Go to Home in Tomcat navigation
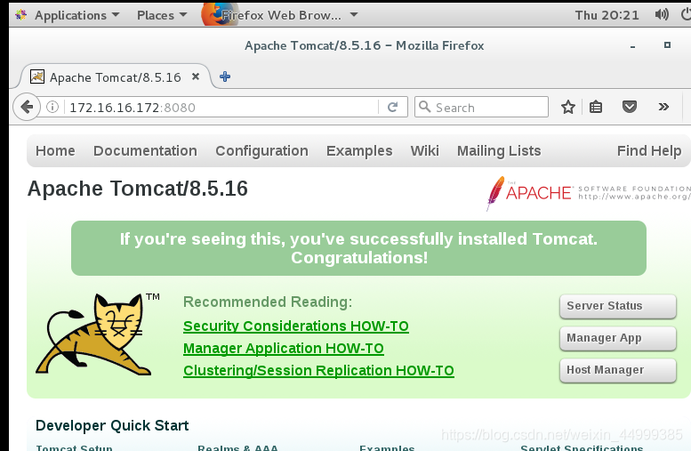691x451 pixels. [55, 150]
